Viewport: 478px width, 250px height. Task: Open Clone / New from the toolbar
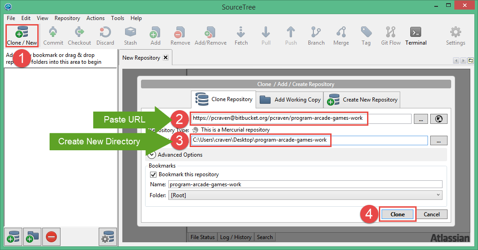point(22,36)
